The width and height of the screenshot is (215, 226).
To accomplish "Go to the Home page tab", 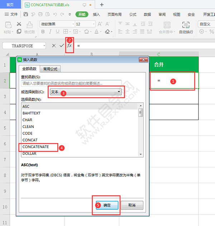I will coord(10,5).
